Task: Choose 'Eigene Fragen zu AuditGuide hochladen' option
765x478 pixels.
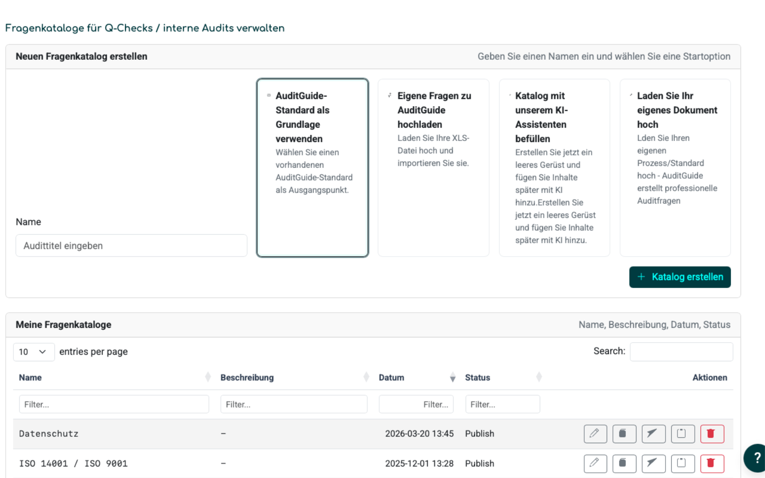Action: pos(433,168)
